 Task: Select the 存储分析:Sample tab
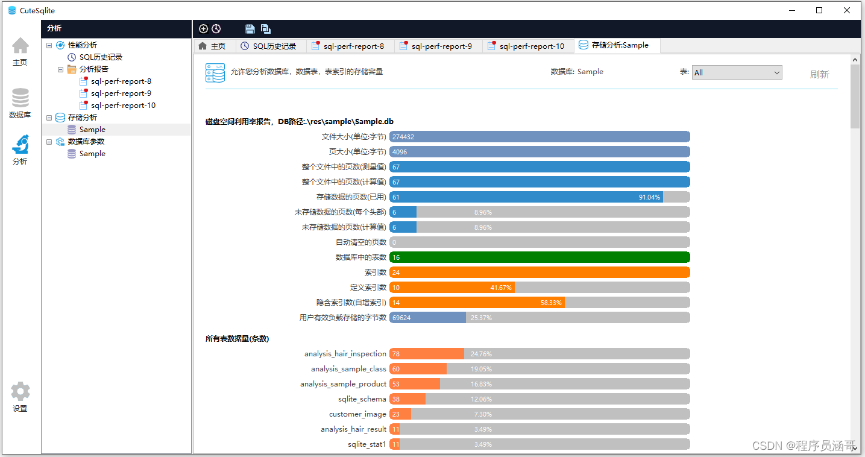tap(616, 45)
